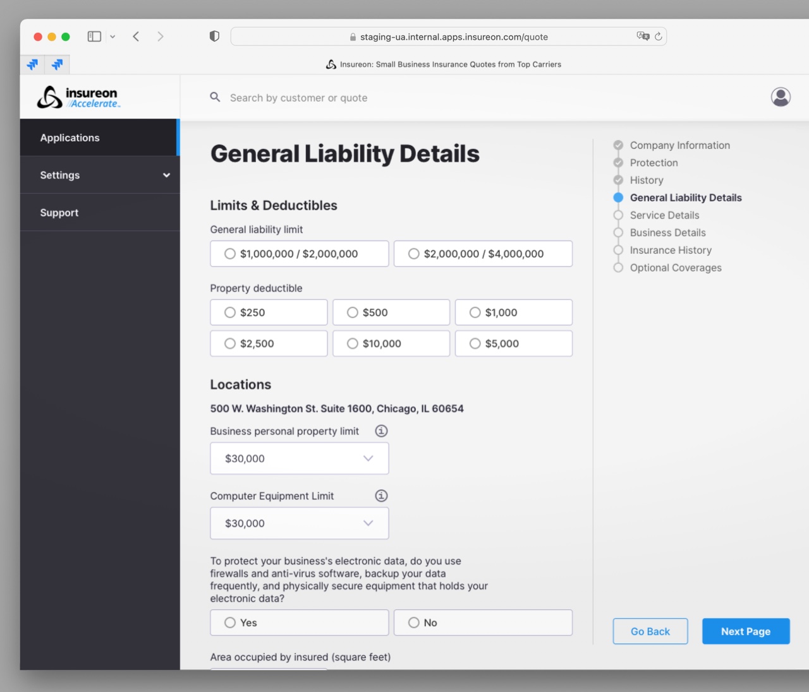
Task: Select $2,000,000 / $4,000,000 liability limit
Action: click(x=483, y=254)
